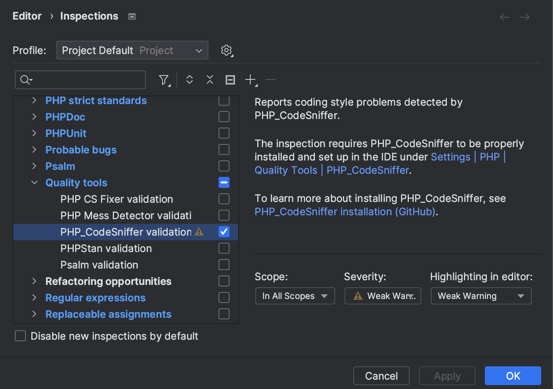Click the Expand All arrows icon
The image size is (553, 389).
[190, 80]
